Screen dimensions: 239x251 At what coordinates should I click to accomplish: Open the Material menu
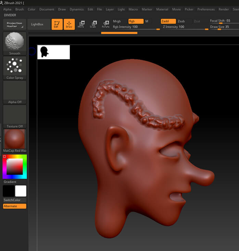[x=162, y=10]
